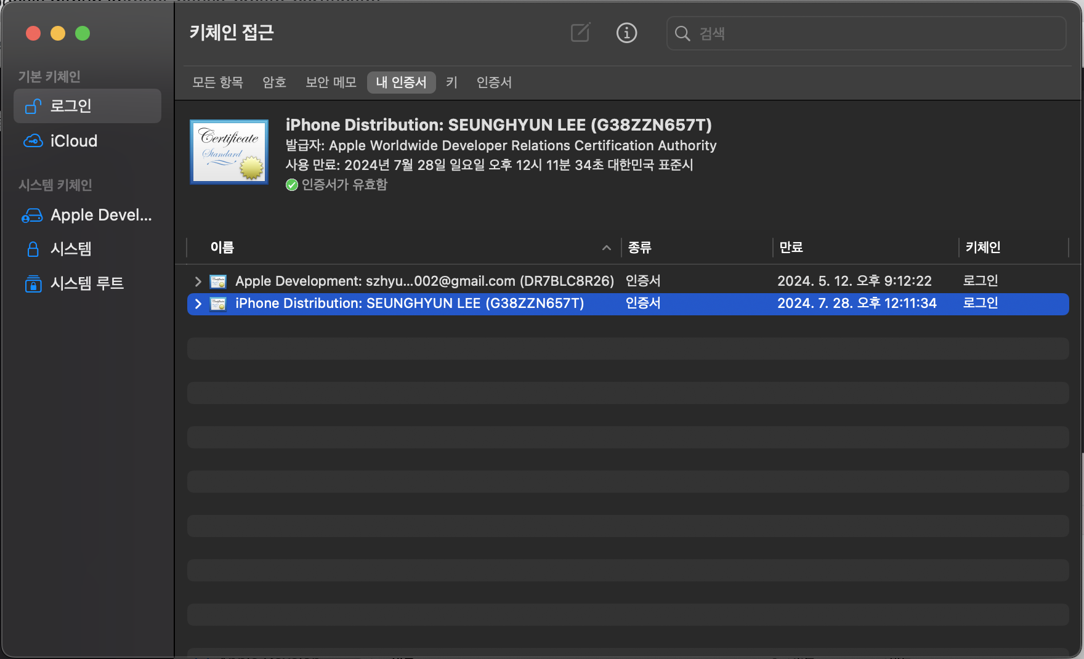Sort by the 키체인 column header
1084x659 pixels.
(1013, 248)
